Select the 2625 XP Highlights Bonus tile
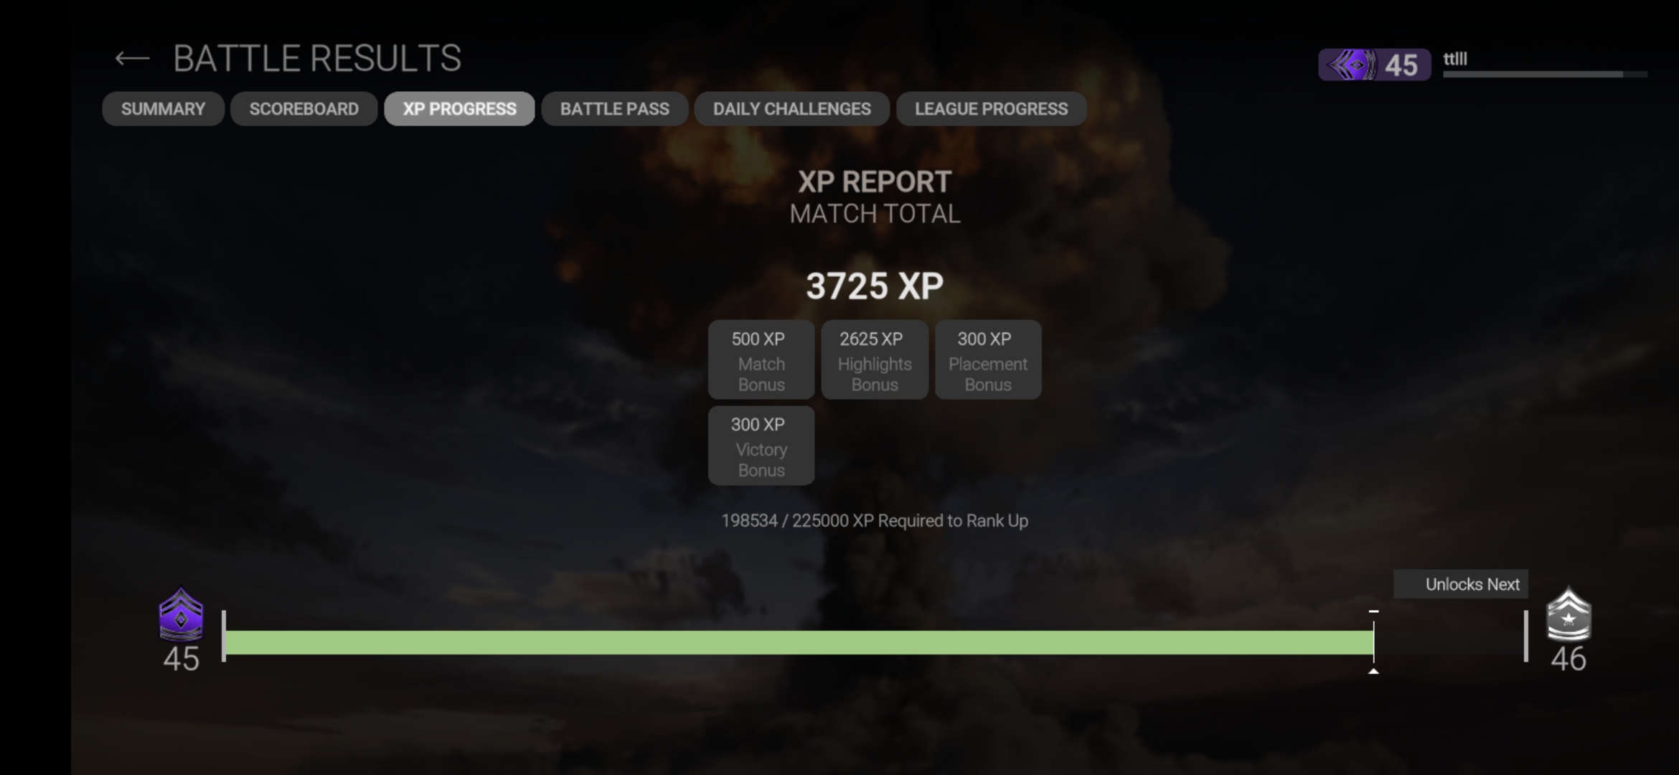1679x775 pixels. (x=874, y=360)
